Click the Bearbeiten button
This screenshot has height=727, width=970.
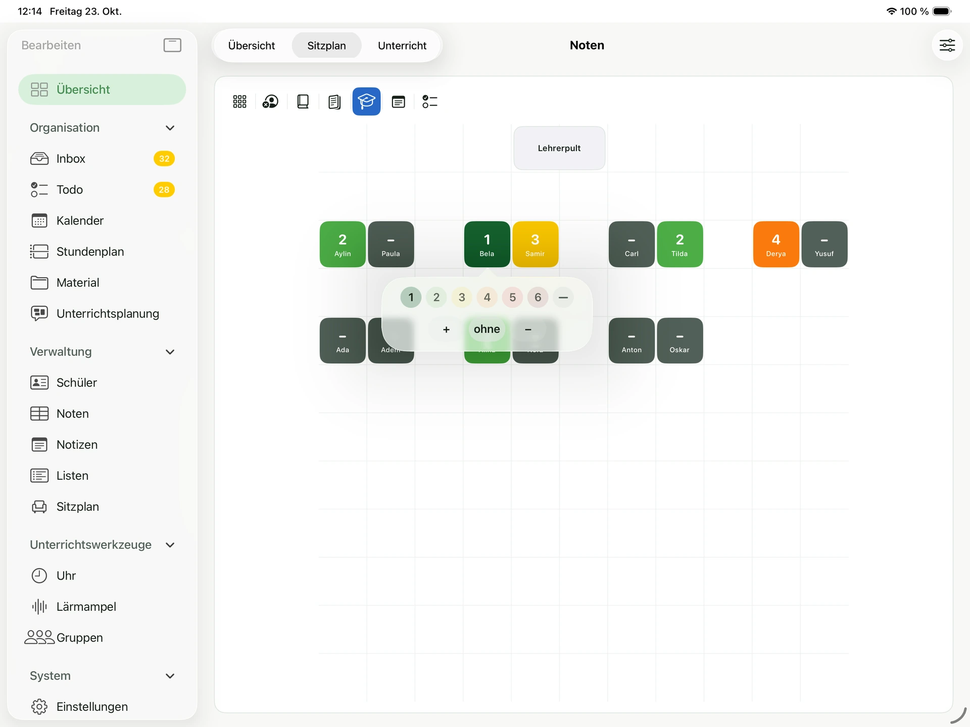click(x=51, y=45)
